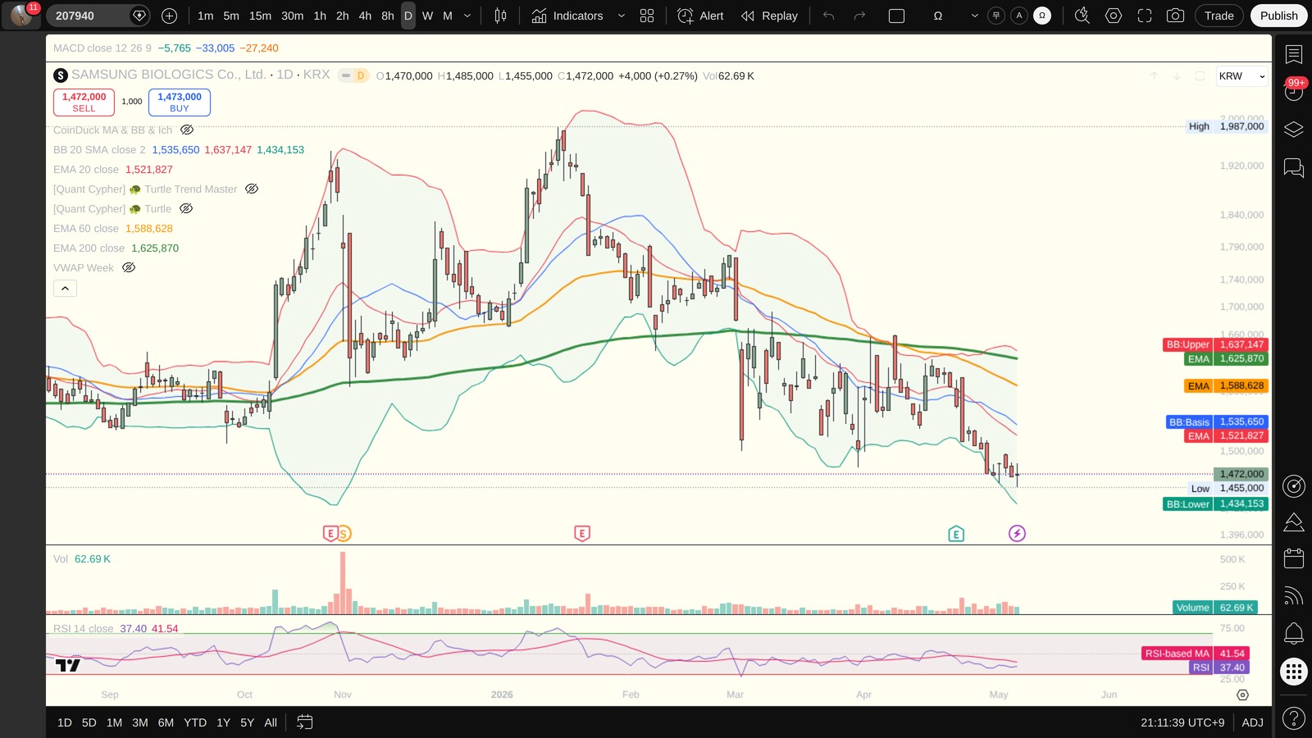Click the splits S marker near Nov
Viewport: 1312px width, 738px height.
[344, 534]
